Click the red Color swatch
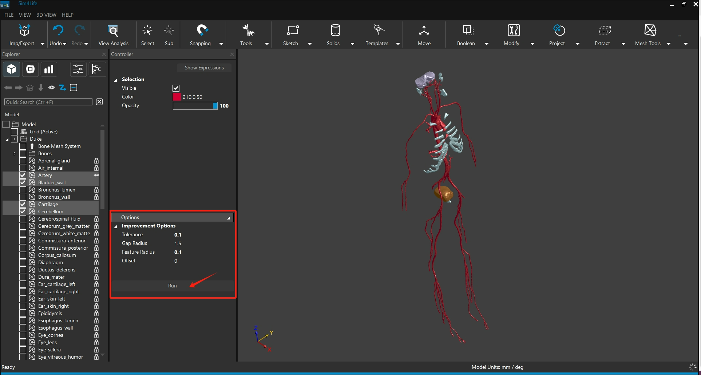The height and width of the screenshot is (375, 701). tap(177, 97)
